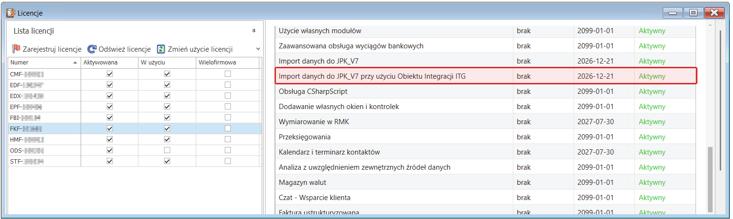This screenshot has height=219, width=733.
Task: Click the inner modules list scrollbar thumb
Action: 710,179
